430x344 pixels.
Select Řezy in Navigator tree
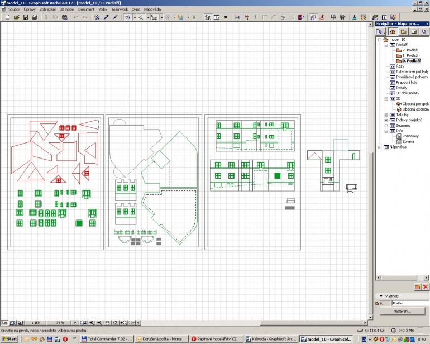(400, 66)
